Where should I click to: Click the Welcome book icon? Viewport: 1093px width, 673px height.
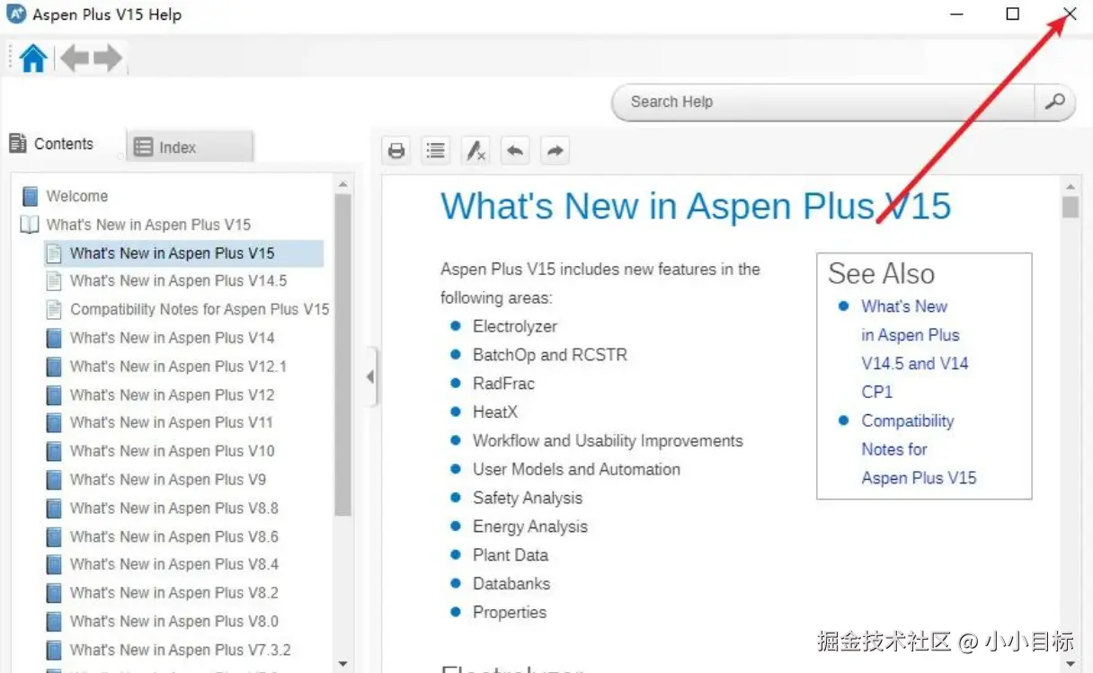(31, 196)
